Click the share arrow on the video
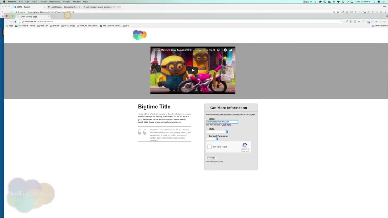The width and height of the screenshot is (388, 218). pyautogui.click(x=230, y=50)
